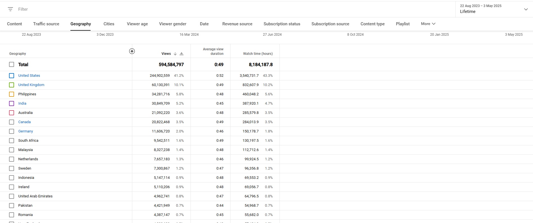Click the total views value 594,584,797
The image size is (533, 223).
[x=171, y=65]
